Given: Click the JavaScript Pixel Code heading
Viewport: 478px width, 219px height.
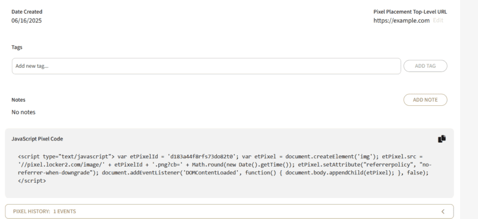Looking at the screenshot, I should [x=37, y=139].
